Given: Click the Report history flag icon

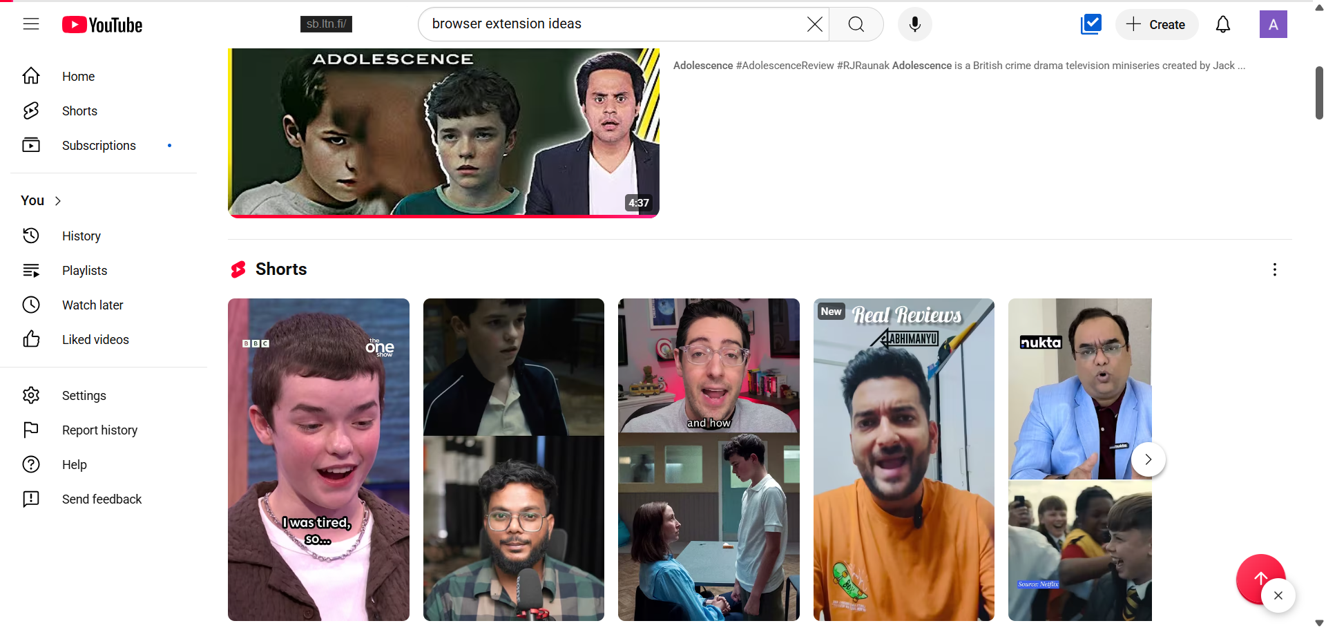Looking at the screenshot, I should [x=31, y=430].
